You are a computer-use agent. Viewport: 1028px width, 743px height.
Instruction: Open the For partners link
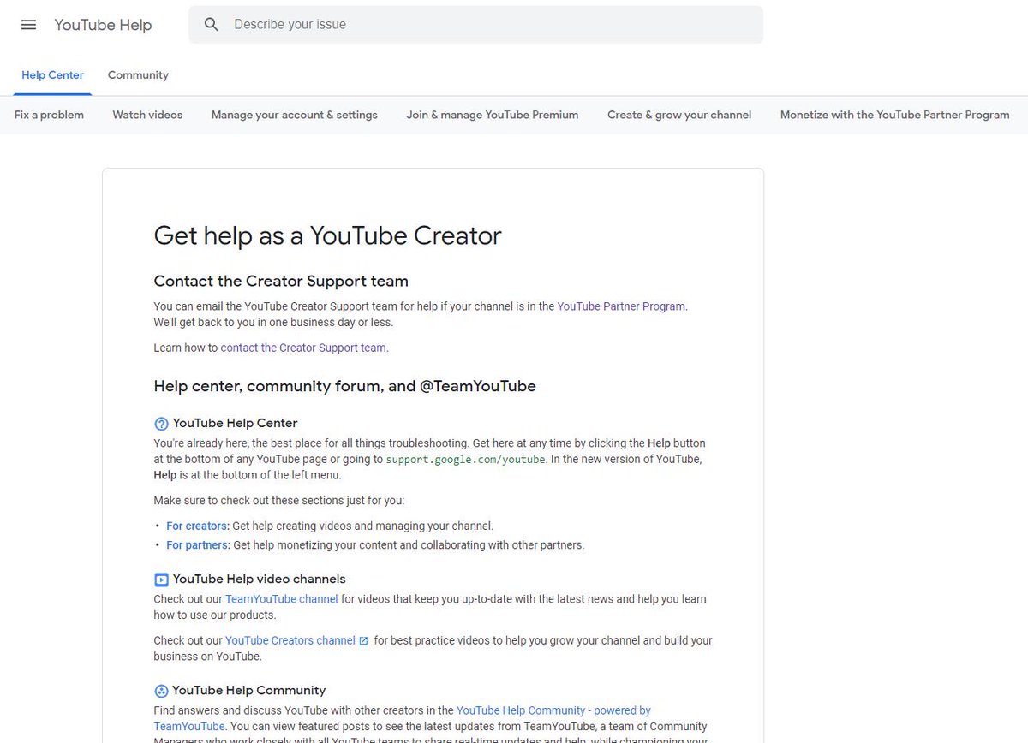[x=197, y=544]
